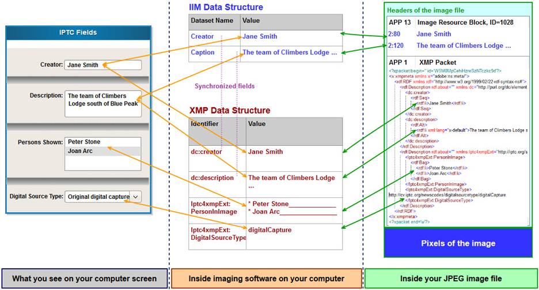539x290 pixels.
Task: Click the Creator field containing Jane Smith
Action: pos(103,65)
